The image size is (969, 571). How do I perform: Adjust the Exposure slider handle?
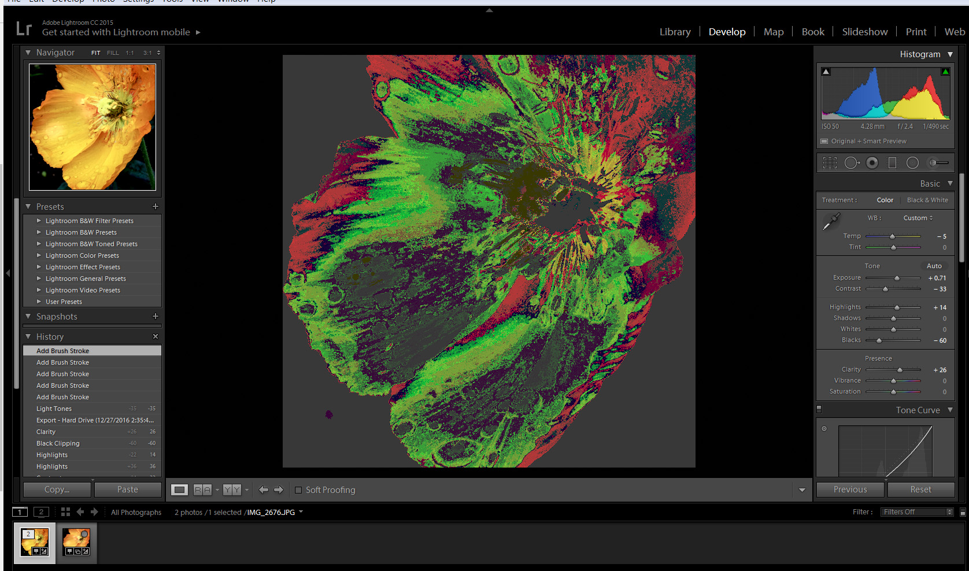pyautogui.click(x=897, y=278)
